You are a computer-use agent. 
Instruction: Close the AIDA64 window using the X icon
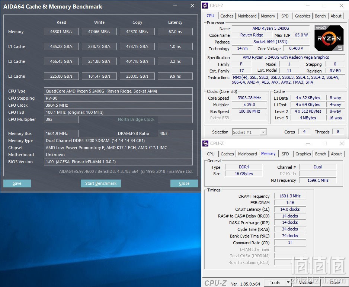(192, 6)
